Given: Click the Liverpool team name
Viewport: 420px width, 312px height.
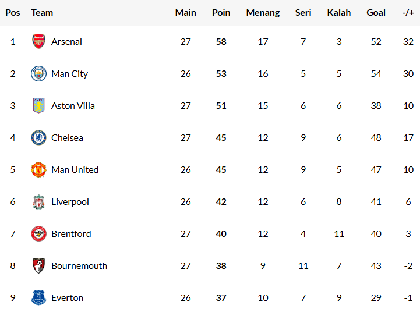Looking at the screenshot, I should click(x=70, y=202).
